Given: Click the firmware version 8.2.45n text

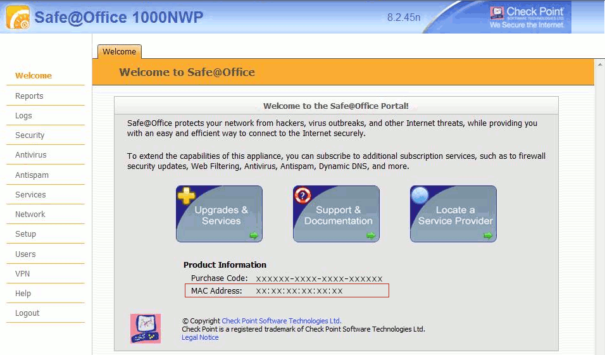Looking at the screenshot, I should pos(404,17).
